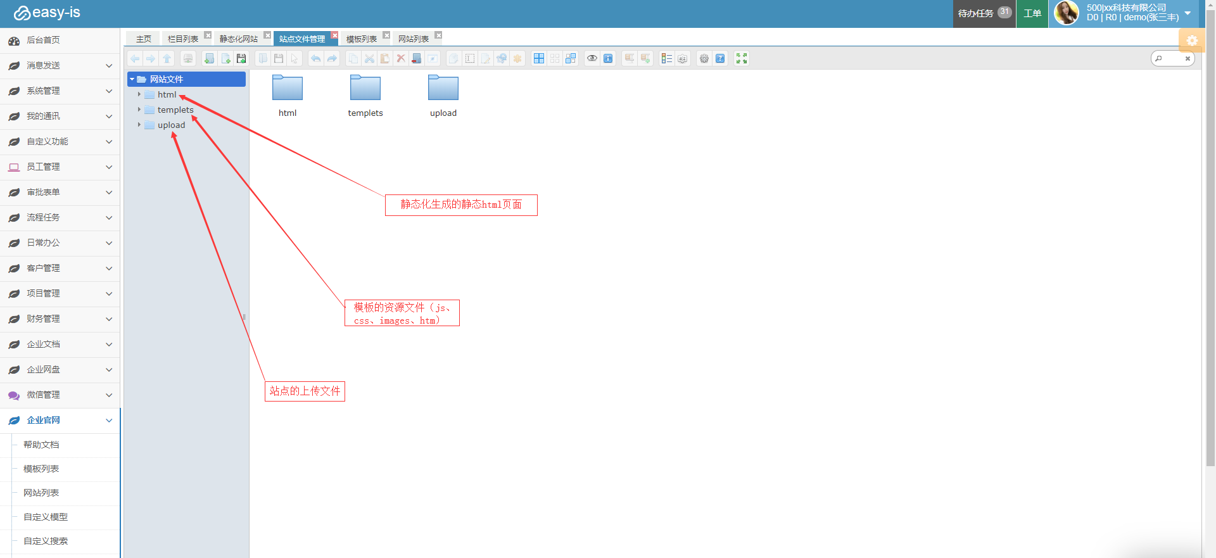Image resolution: width=1216 pixels, height=558 pixels.
Task: Click the Undo icon in toolbar
Action: (x=315, y=58)
